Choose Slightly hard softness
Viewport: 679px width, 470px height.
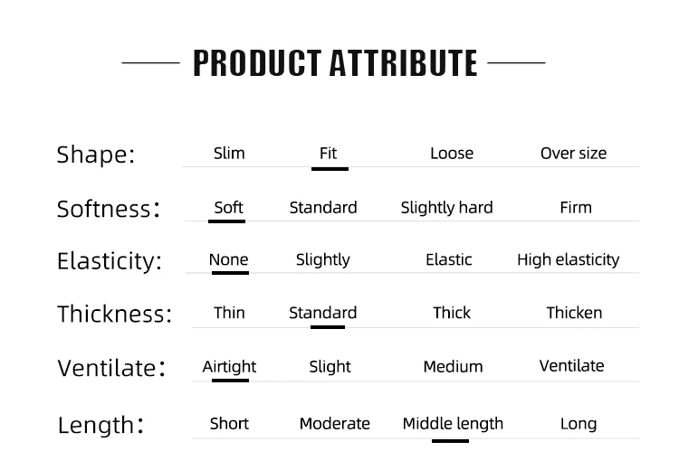[x=446, y=207]
